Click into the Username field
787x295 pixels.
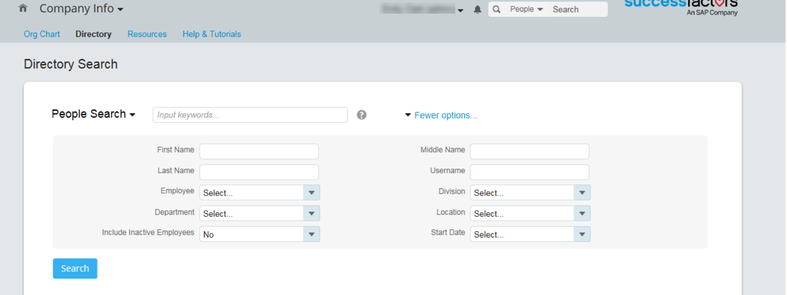point(530,172)
